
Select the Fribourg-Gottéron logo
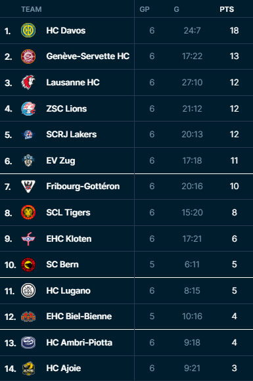pyautogui.click(x=28, y=187)
